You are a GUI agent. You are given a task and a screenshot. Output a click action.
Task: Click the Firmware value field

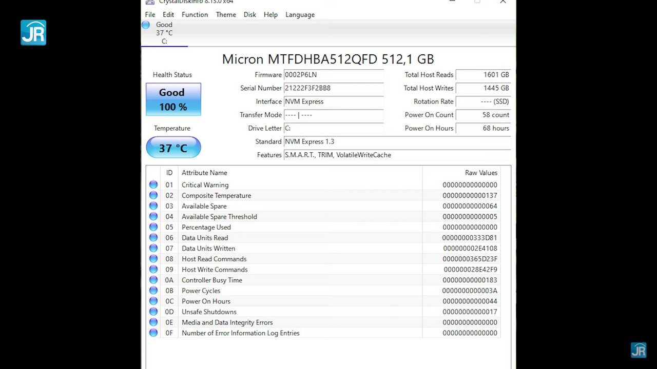[334, 75]
